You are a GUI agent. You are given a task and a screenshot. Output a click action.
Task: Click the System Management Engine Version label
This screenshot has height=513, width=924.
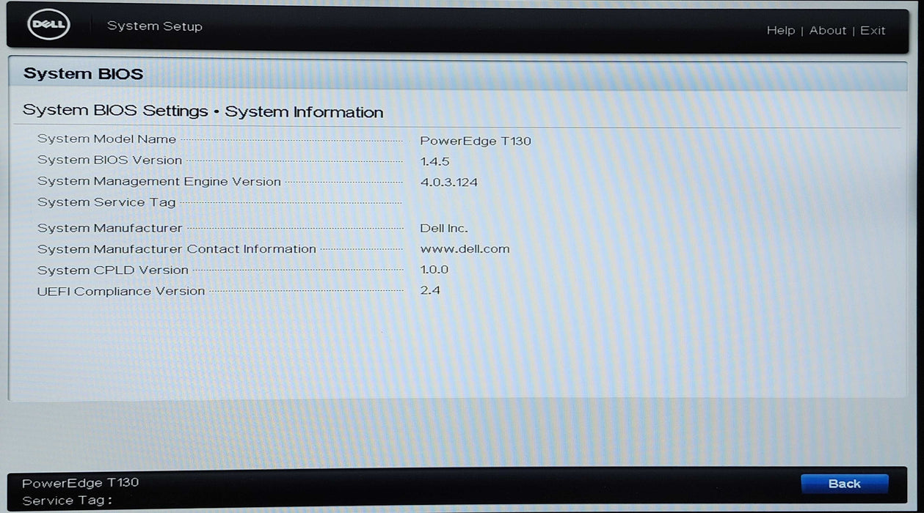159,182
